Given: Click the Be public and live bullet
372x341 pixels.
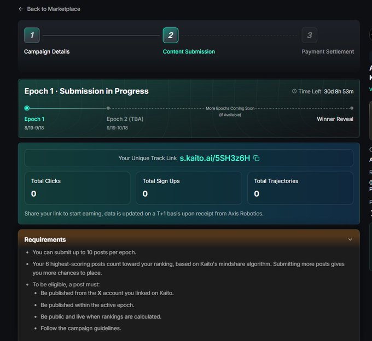Looking at the screenshot, I should point(101,316).
